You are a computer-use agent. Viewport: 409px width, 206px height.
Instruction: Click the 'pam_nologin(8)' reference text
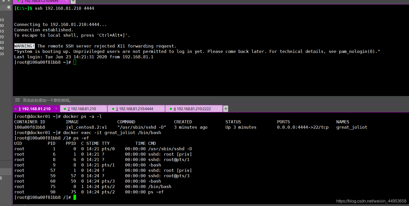(x=357, y=51)
